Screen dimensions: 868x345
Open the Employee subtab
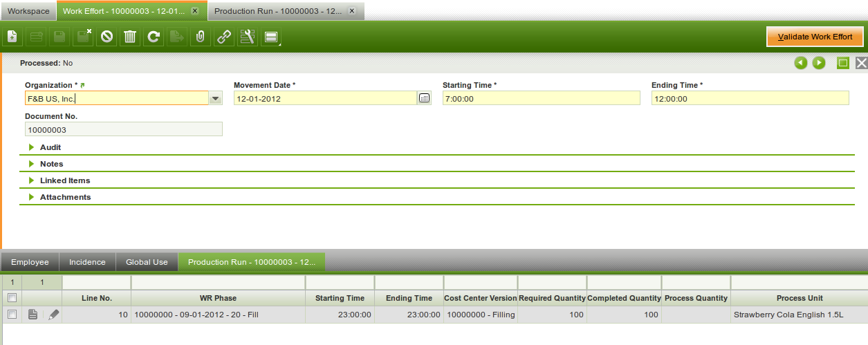click(x=30, y=262)
